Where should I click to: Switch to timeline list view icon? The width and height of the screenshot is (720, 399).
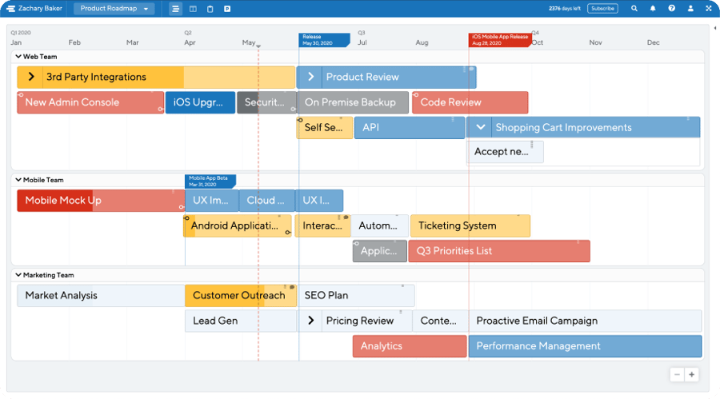[x=175, y=9]
